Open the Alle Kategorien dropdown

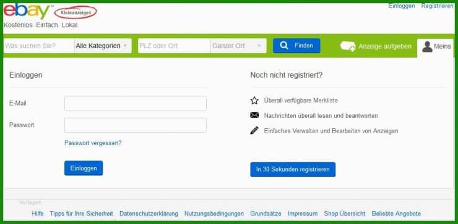103,46
